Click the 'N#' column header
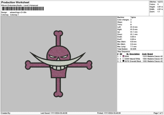The height and width of the screenshot is (115, 164). 121,54
